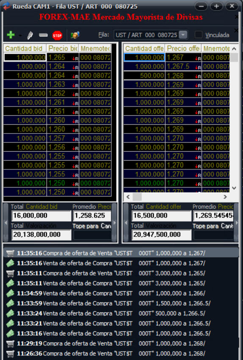The image size is (243, 360).
Task: Click the cart icon of 11:26:36 entry
Action: [10, 354]
